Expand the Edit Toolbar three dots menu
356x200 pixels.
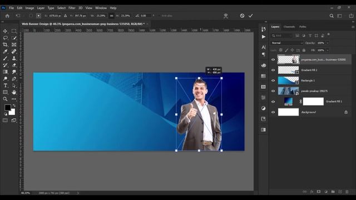coord(14,99)
